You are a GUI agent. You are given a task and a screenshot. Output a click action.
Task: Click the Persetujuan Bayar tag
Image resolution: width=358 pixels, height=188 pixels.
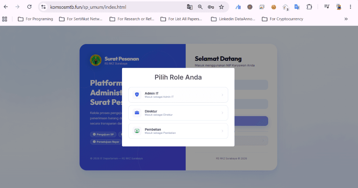click(106, 142)
